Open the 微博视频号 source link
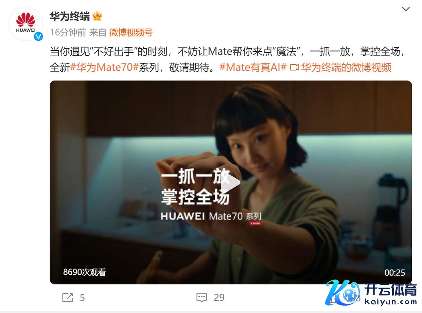This screenshot has height=313, width=422. (x=131, y=33)
